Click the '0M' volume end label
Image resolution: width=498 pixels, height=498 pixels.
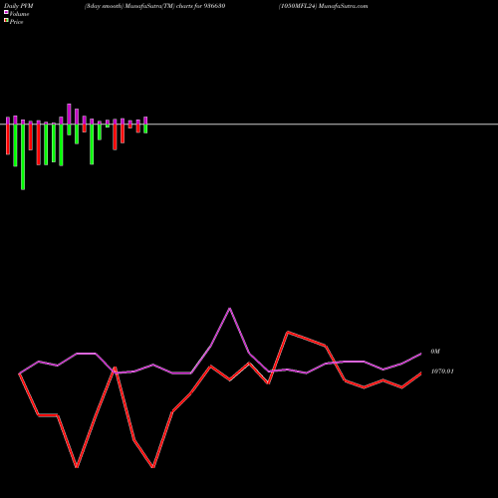click(435, 352)
